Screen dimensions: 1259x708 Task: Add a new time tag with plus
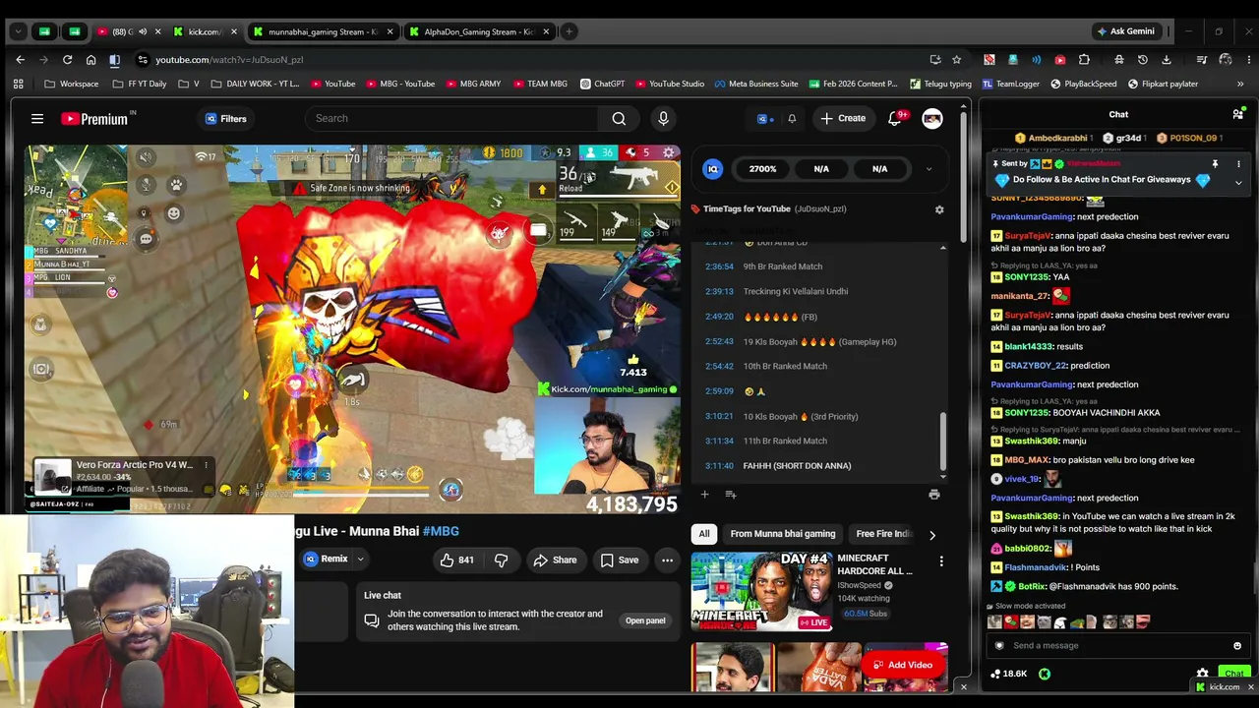[x=704, y=494]
